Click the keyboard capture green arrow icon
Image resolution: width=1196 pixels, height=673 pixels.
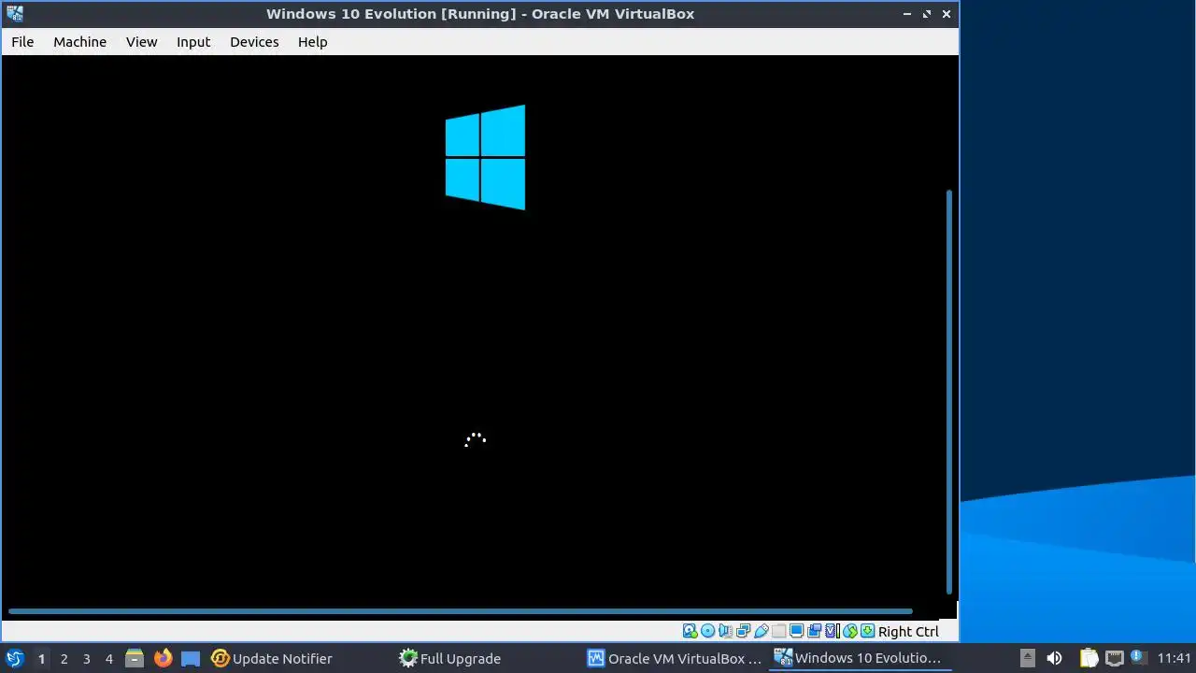868,631
